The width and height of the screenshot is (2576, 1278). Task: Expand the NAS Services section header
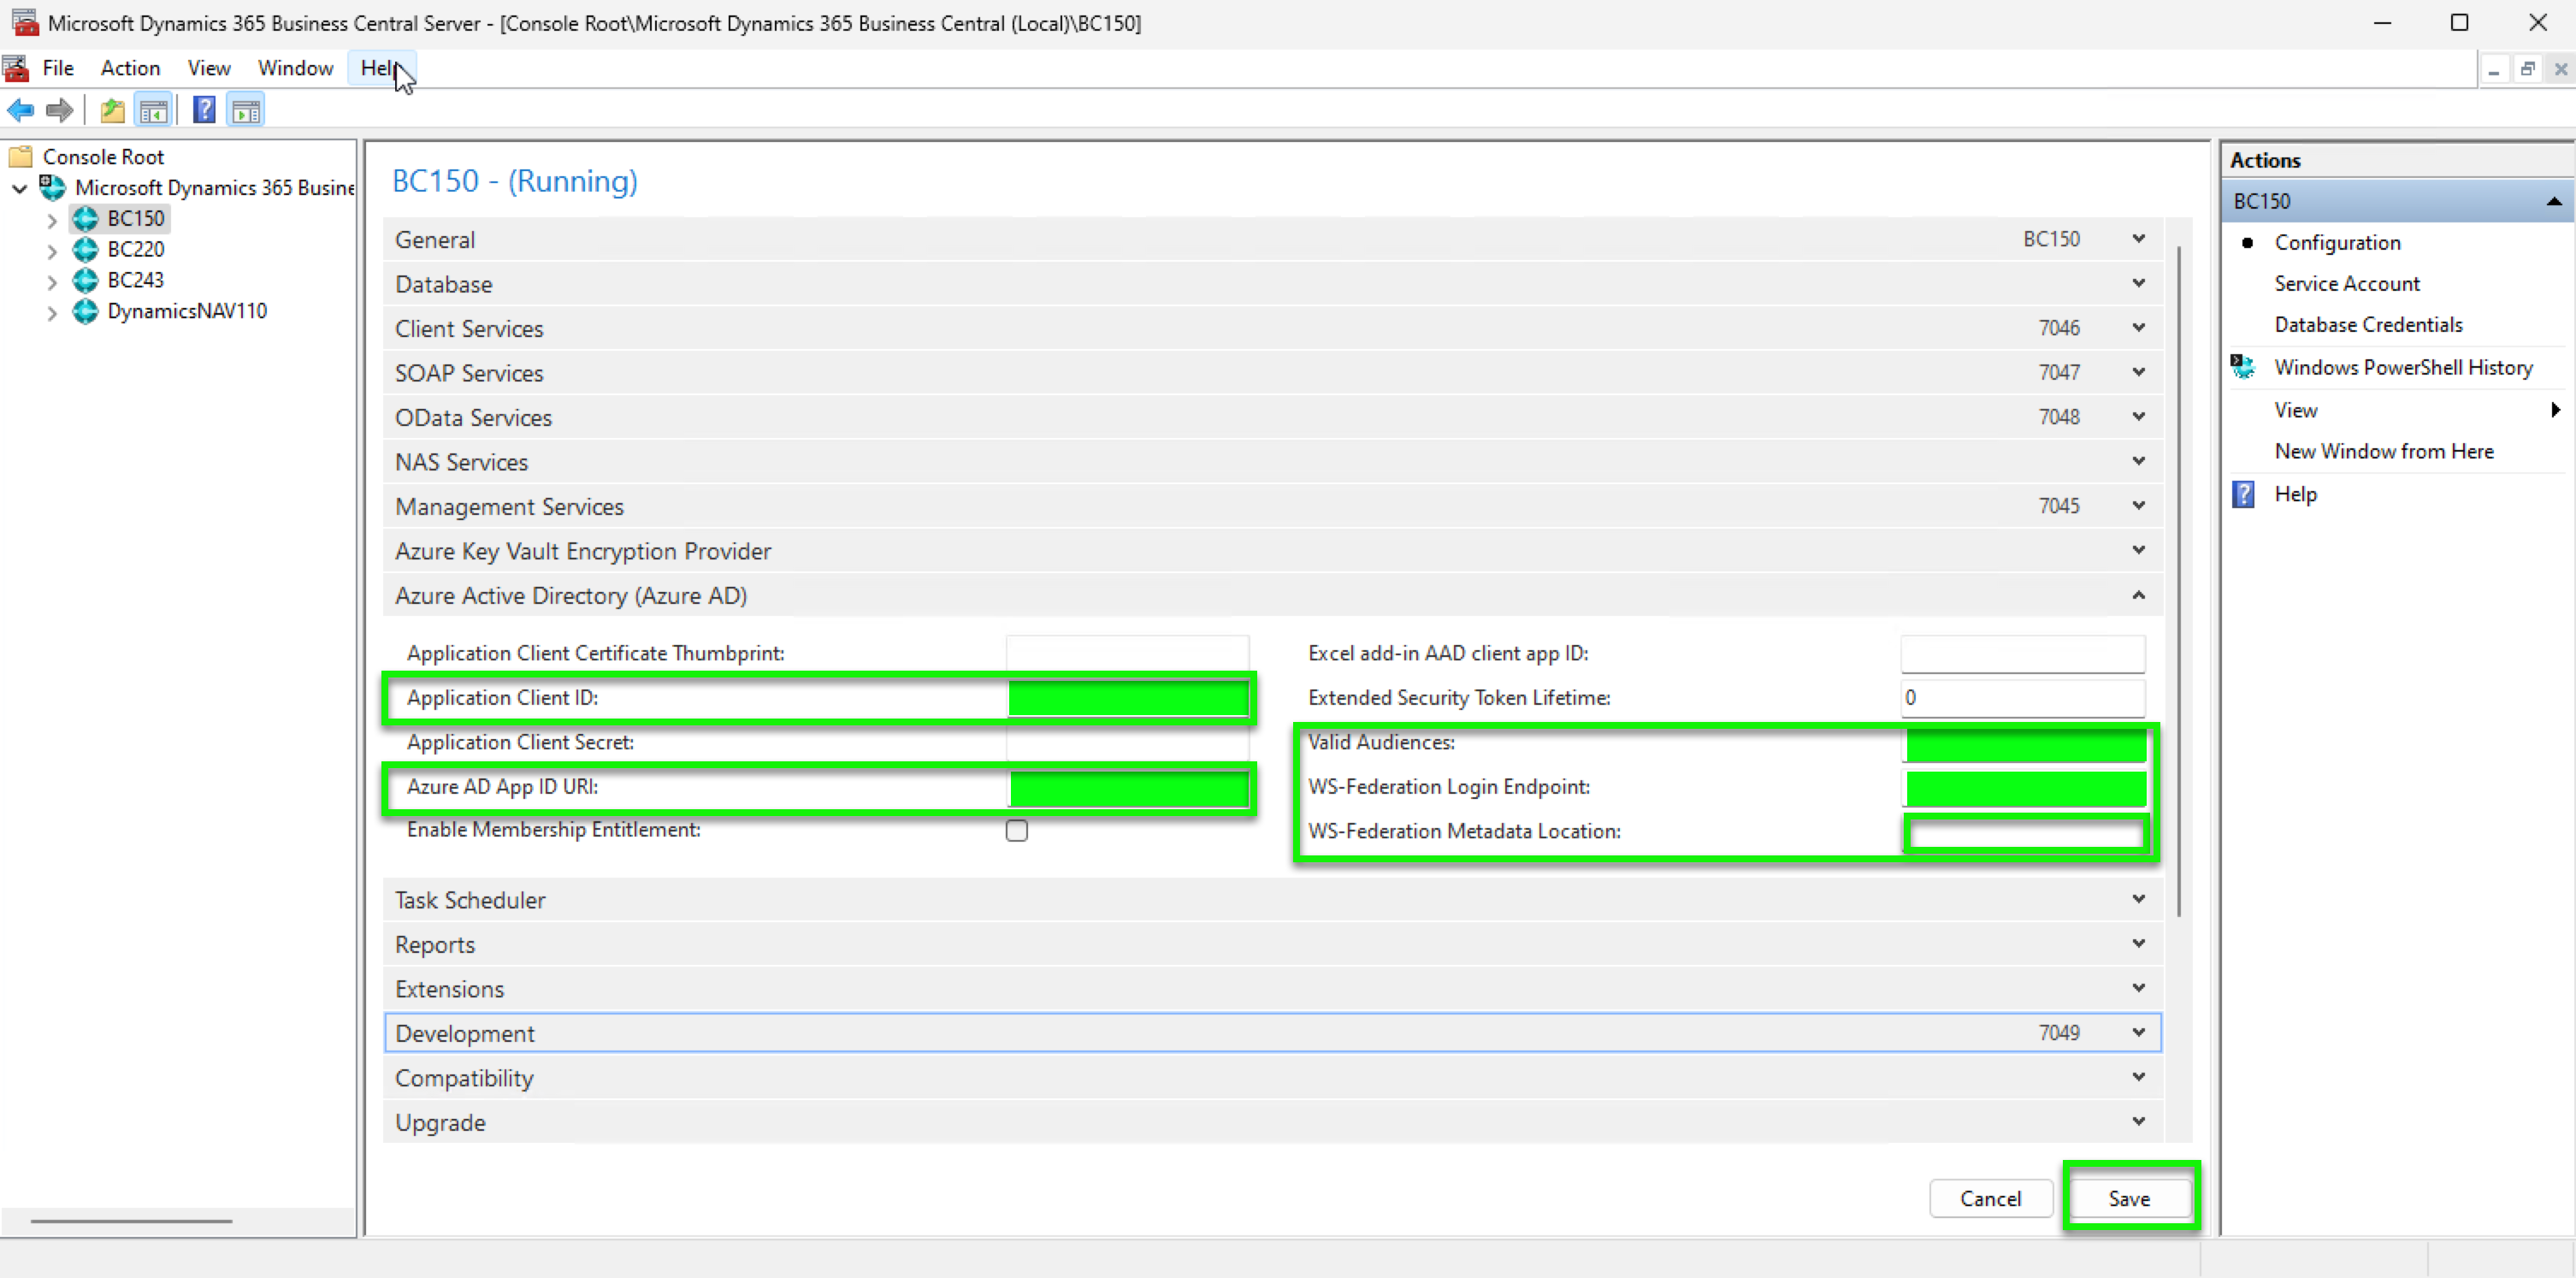click(x=1272, y=461)
